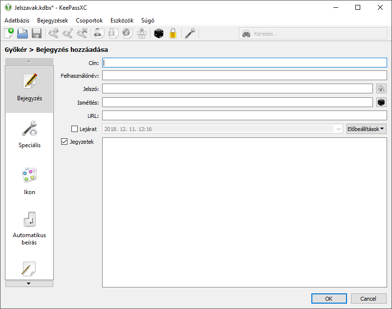Screen dimensions: 392x309
Task: Confirm entry with OK button
Action: tap(329, 299)
